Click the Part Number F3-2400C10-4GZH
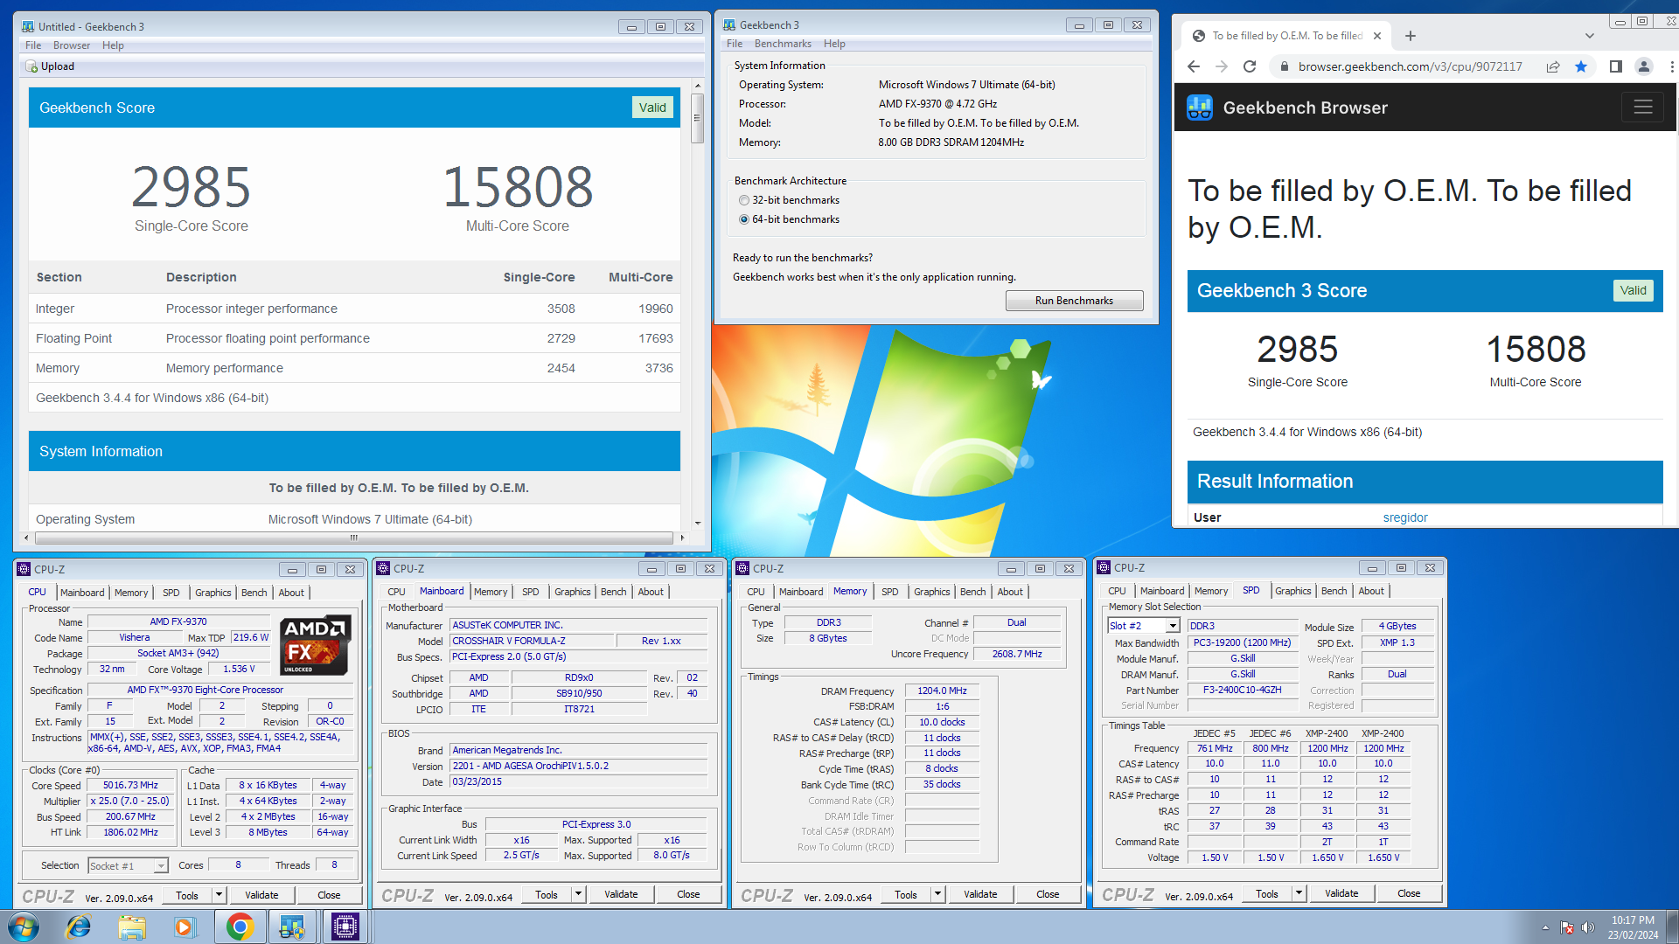The height and width of the screenshot is (944, 1679). [1242, 691]
